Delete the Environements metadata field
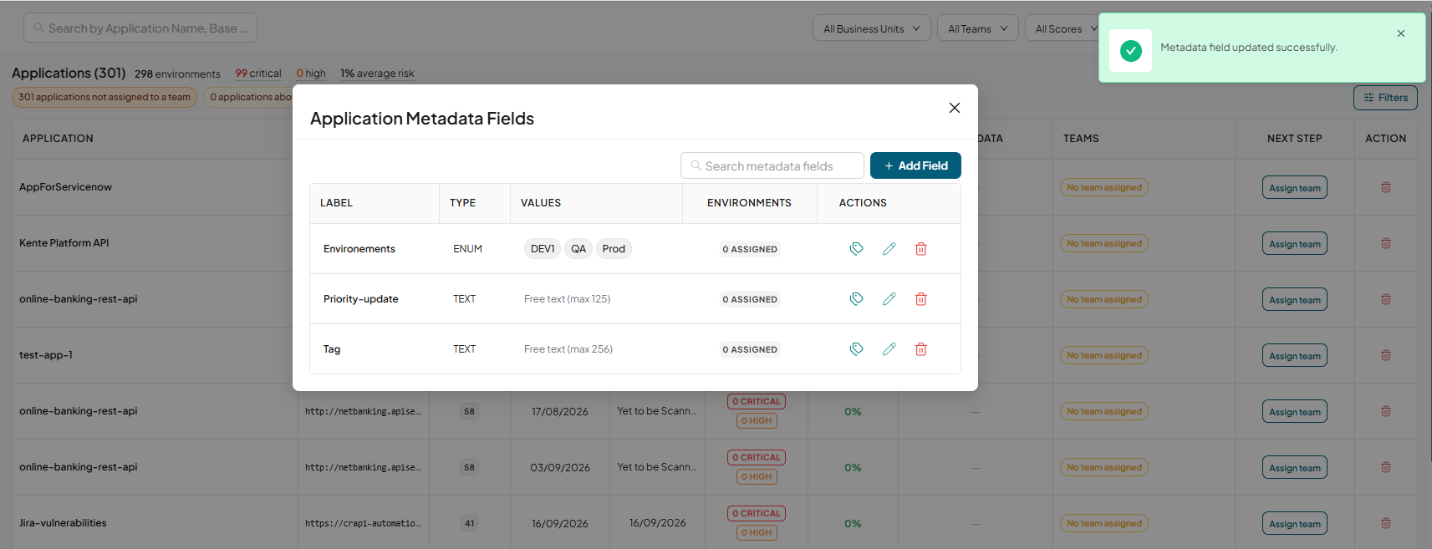The image size is (1432, 549). tap(920, 248)
